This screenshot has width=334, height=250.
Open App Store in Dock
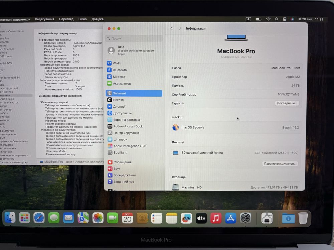(230, 218)
